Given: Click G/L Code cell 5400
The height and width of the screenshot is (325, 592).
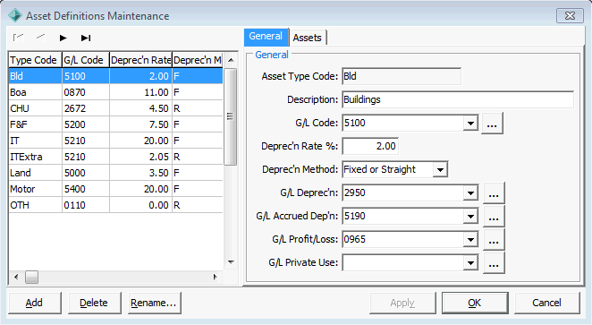Looking at the screenshot, I should [x=86, y=189].
